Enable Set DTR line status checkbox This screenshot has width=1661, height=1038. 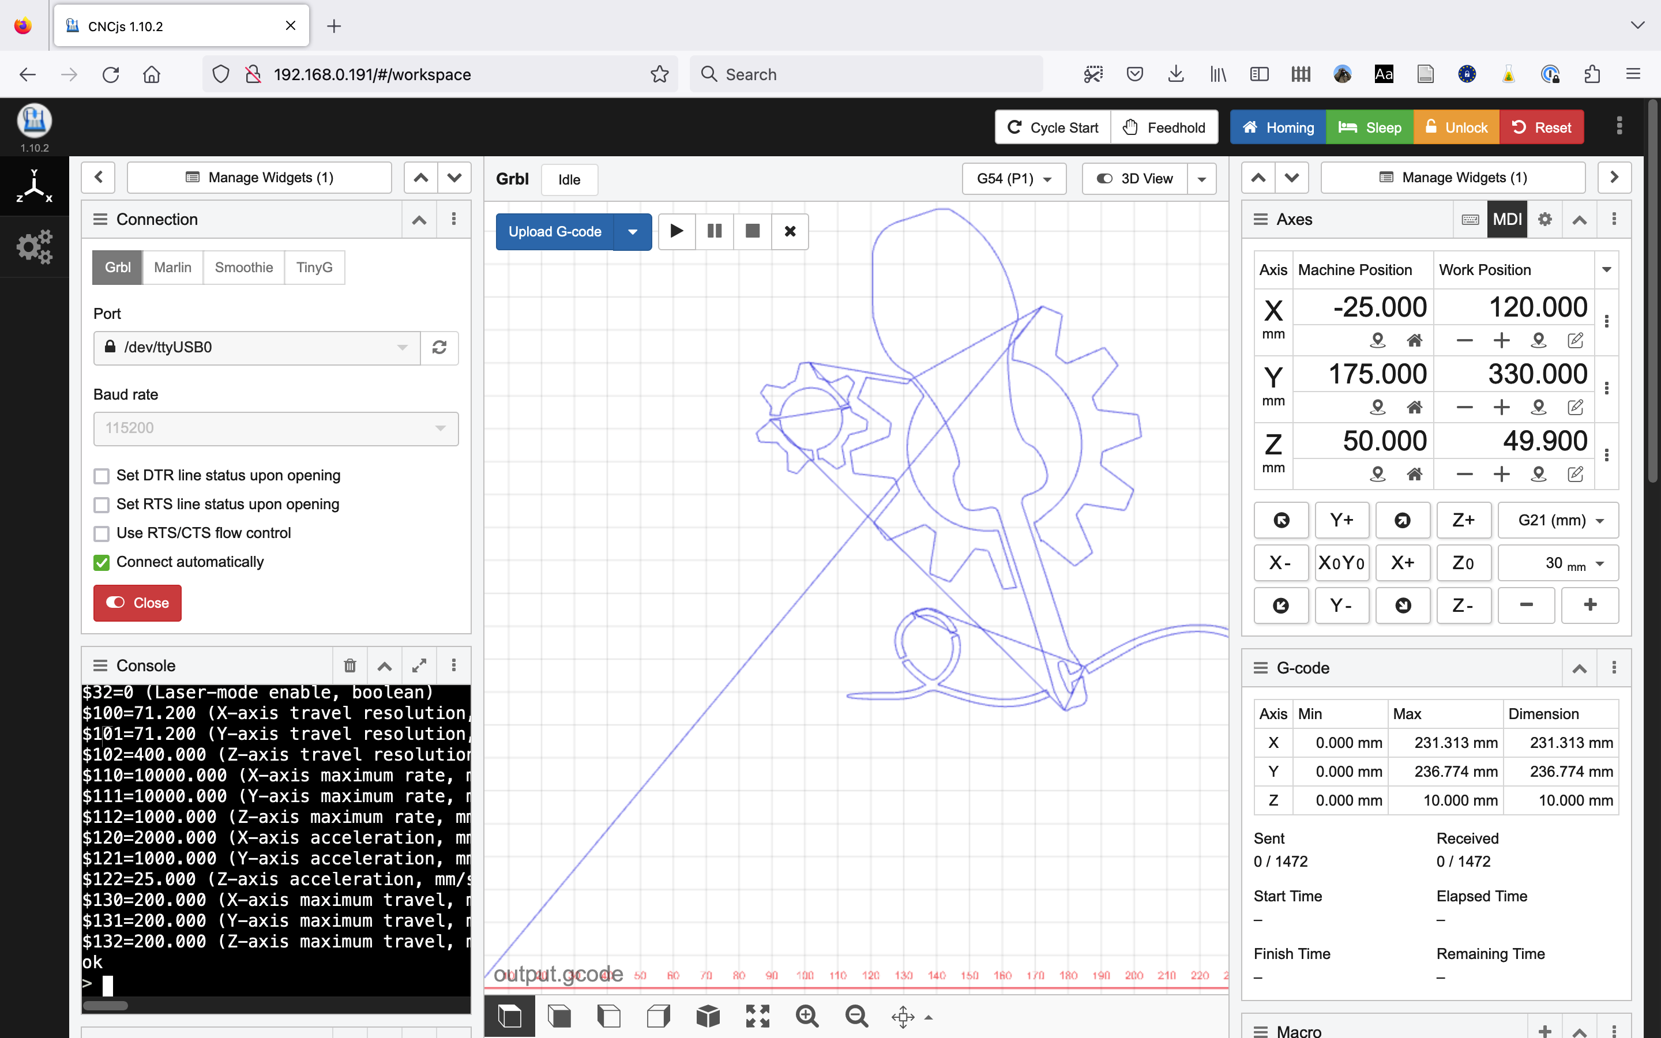[102, 476]
